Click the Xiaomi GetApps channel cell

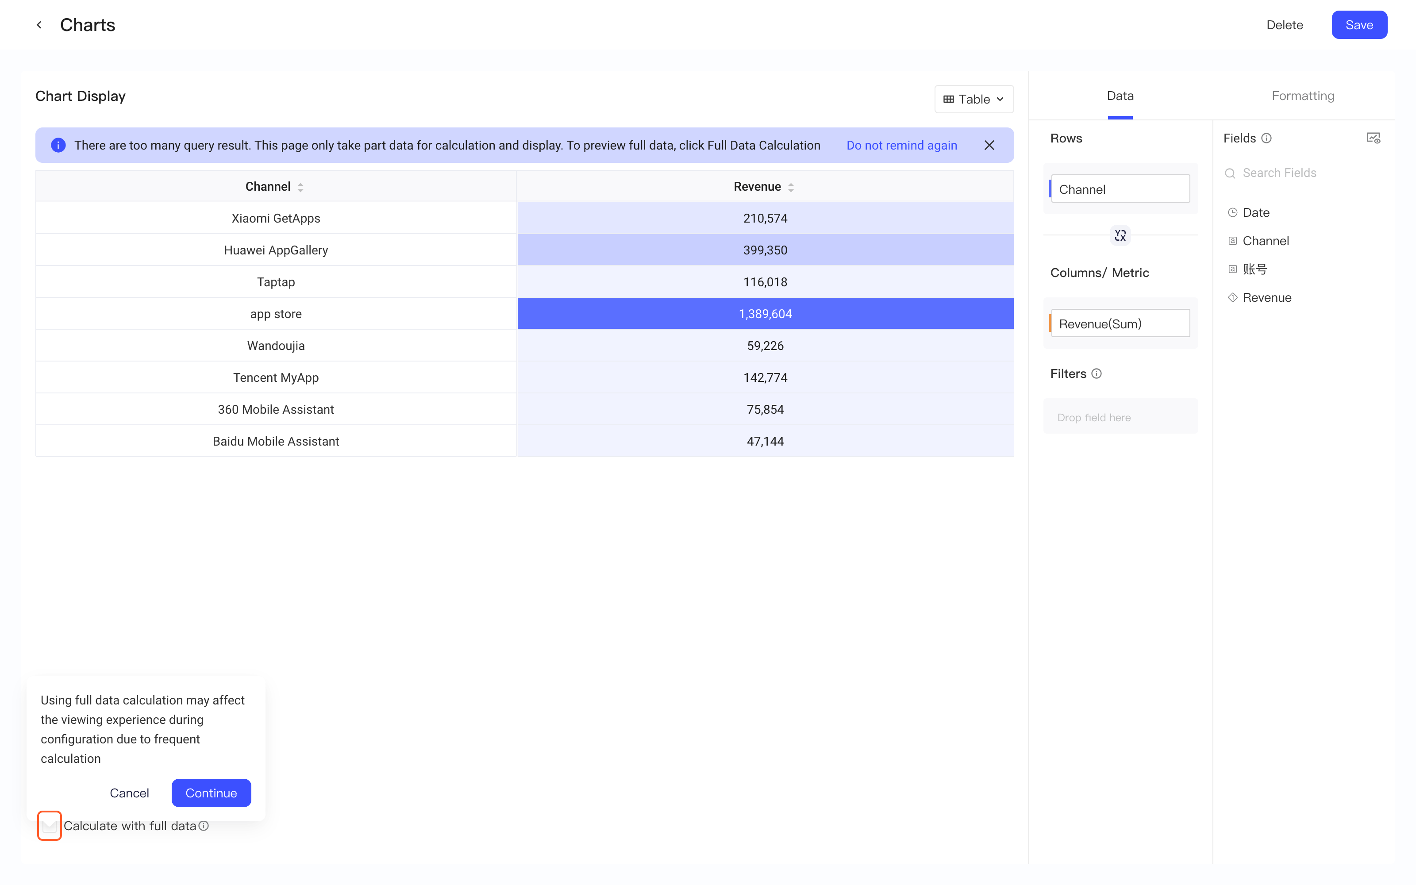pos(276,218)
